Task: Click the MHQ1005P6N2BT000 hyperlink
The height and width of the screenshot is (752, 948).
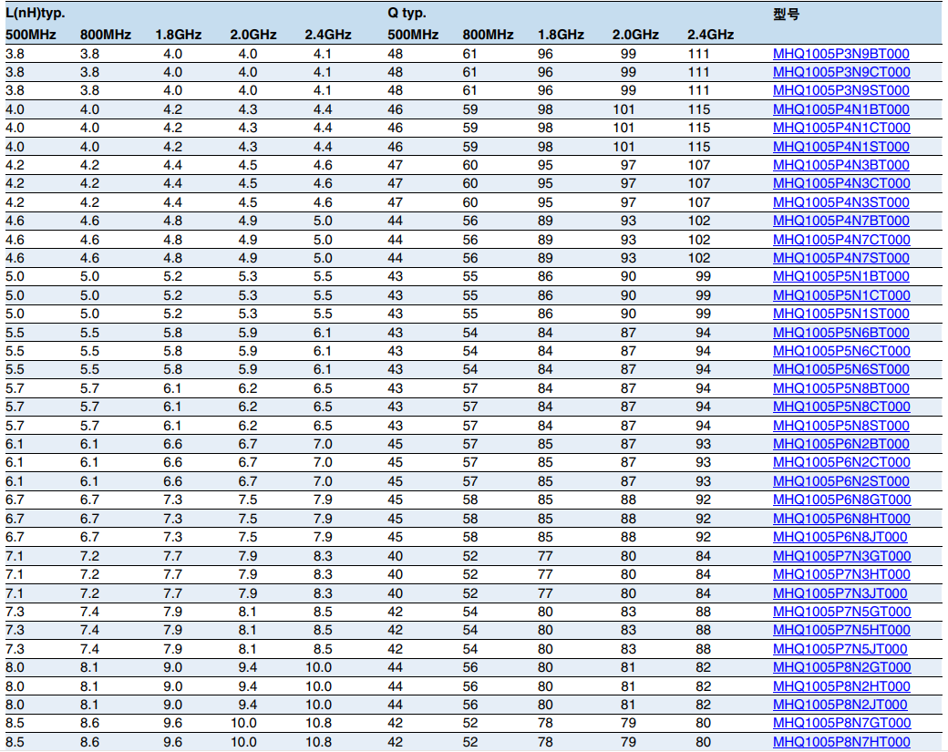Action: pos(841,444)
